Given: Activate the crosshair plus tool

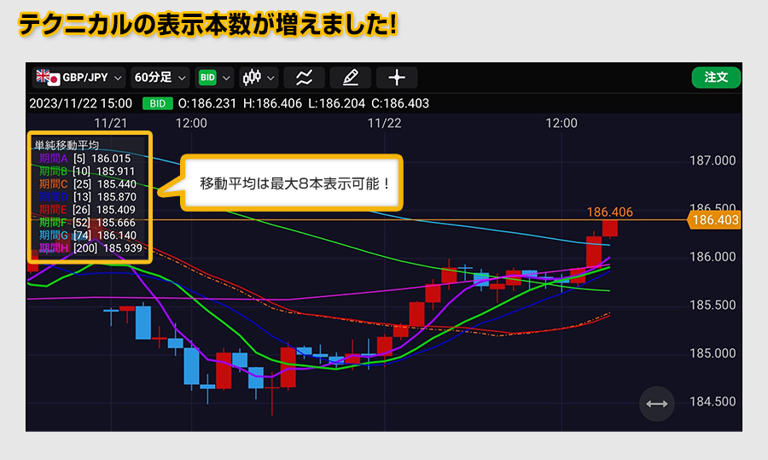Looking at the screenshot, I should click(x=396, y=78).
